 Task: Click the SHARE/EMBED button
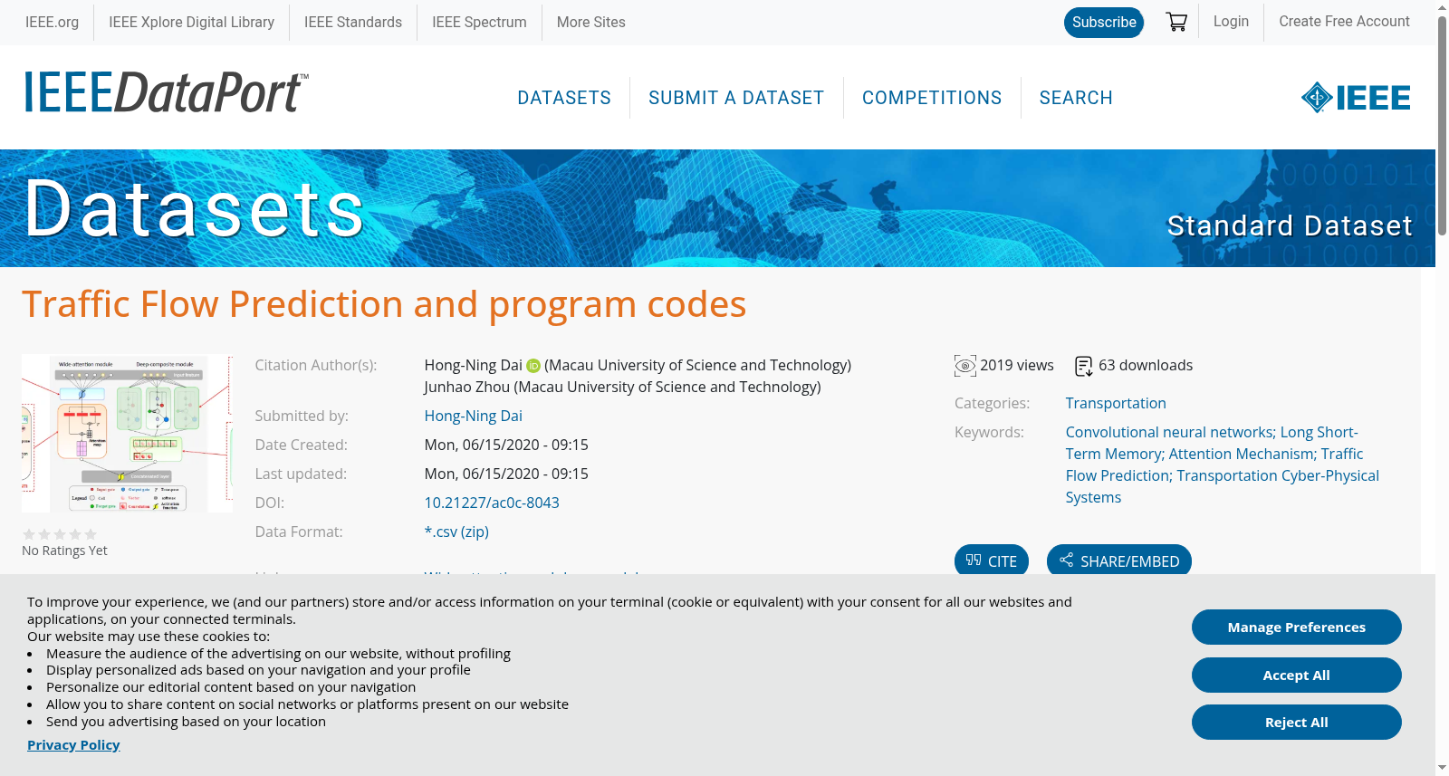tap(1119, 560)
